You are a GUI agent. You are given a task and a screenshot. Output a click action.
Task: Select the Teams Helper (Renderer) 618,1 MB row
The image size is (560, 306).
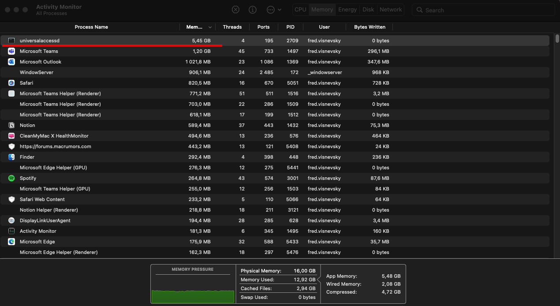(275, 115)
